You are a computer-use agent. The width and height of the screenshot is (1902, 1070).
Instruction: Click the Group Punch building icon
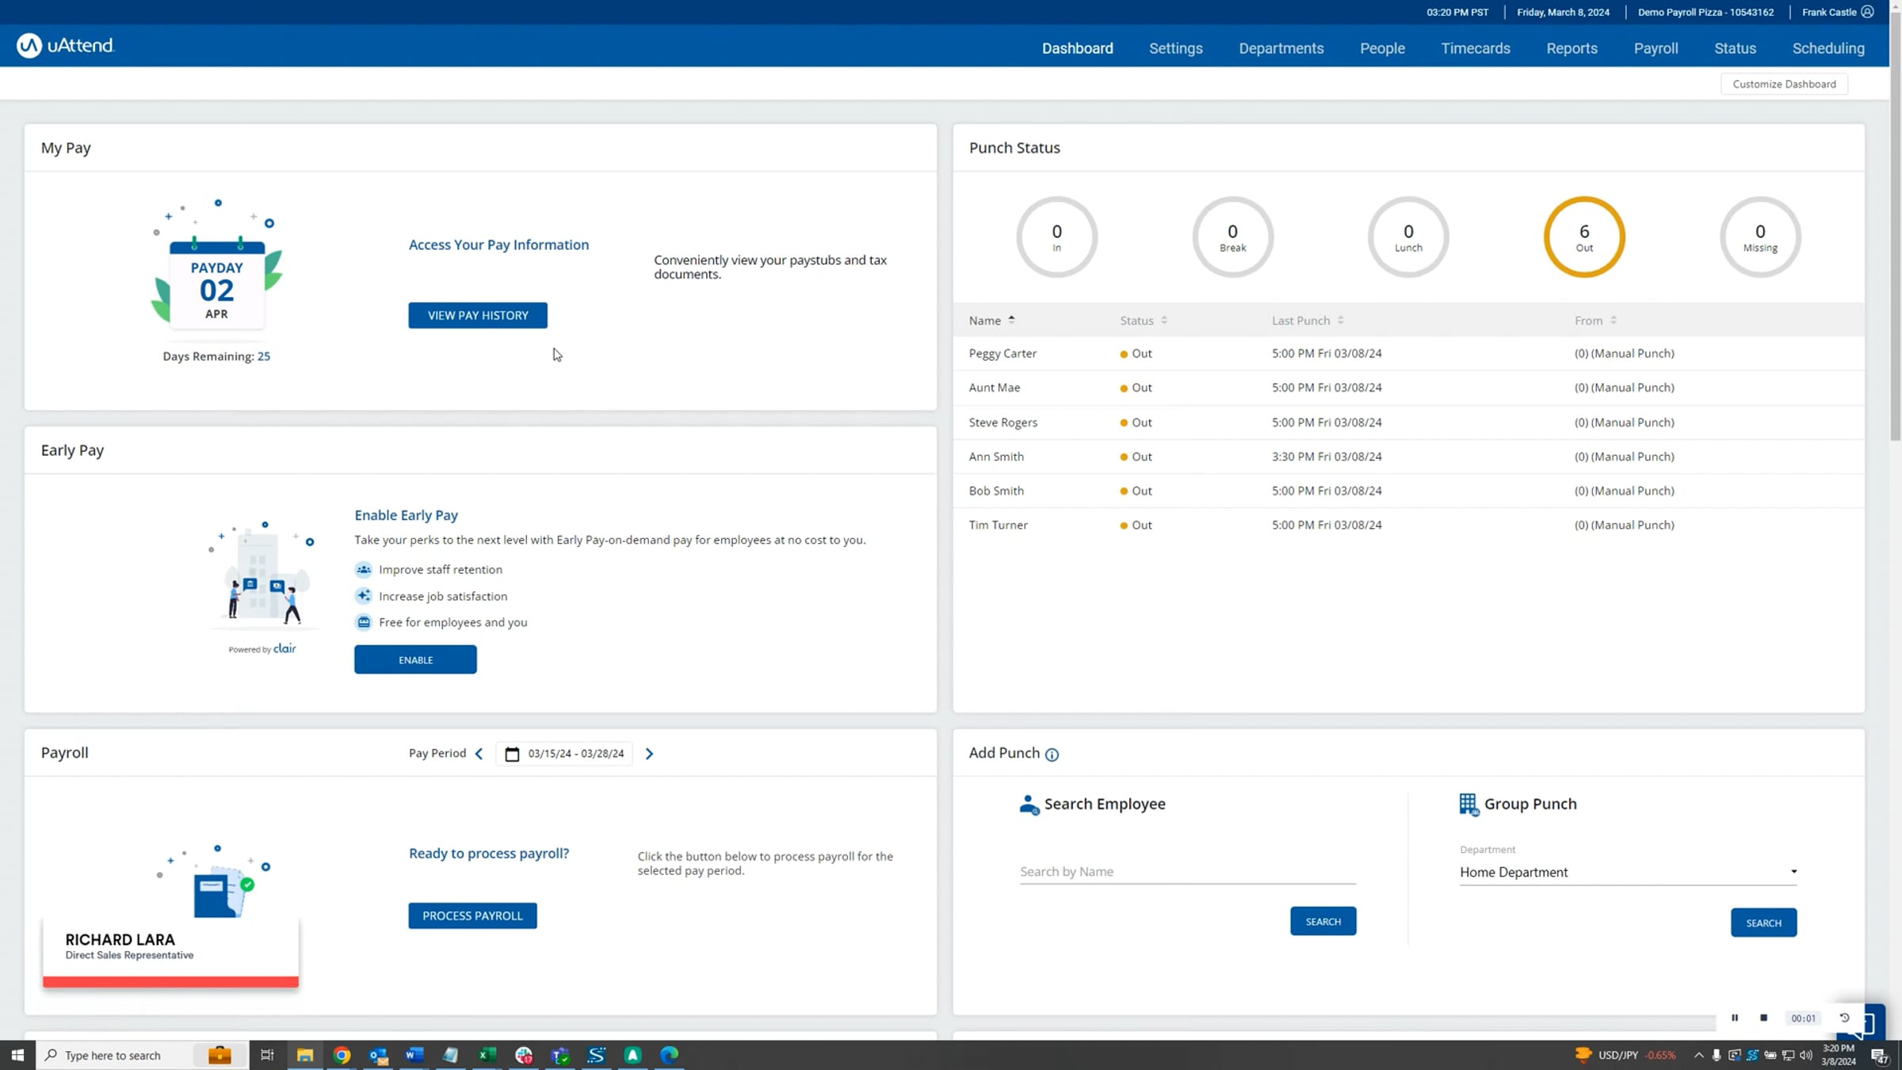click(x=1469, y=804)
